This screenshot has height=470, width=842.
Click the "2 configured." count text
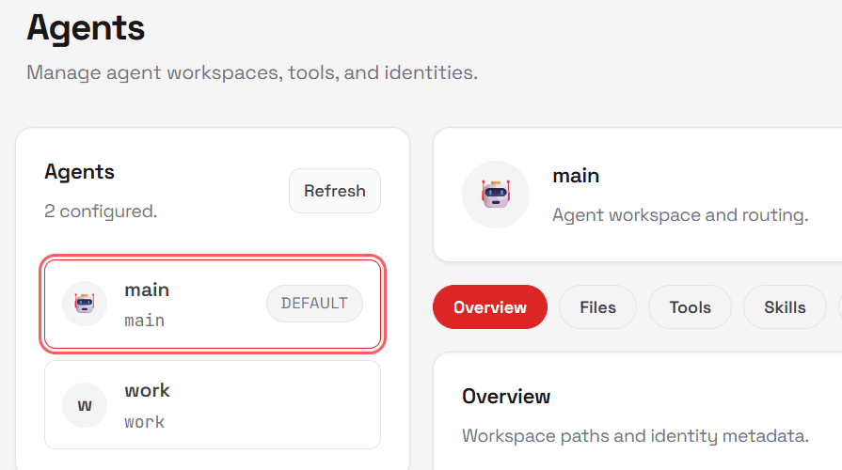pyautogui.click(x=101, y=211)
